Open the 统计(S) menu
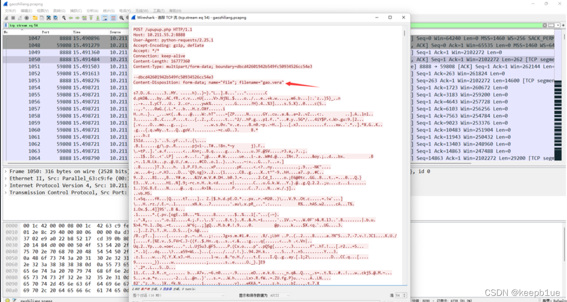 click(x=108, y=11)
